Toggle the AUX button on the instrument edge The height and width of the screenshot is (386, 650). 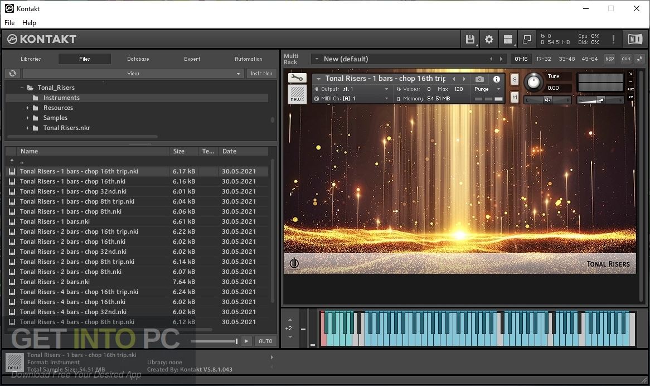coord(630,89)
